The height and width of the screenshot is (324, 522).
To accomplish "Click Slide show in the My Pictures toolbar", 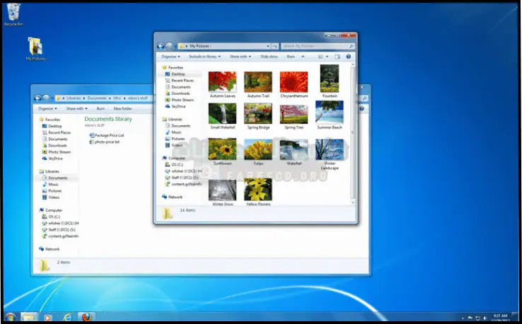I will 269,56.
